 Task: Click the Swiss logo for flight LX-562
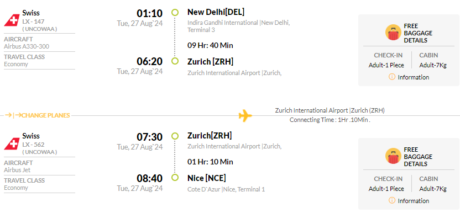12,144
